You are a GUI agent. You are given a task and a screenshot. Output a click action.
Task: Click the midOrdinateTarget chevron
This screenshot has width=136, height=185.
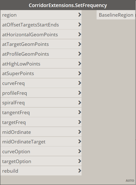(x=80, y=141)
